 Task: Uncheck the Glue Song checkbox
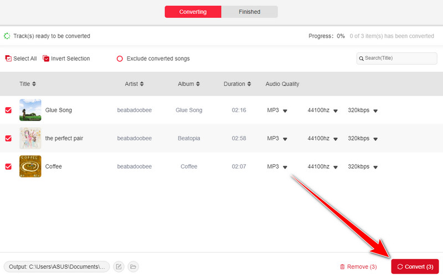8,111
